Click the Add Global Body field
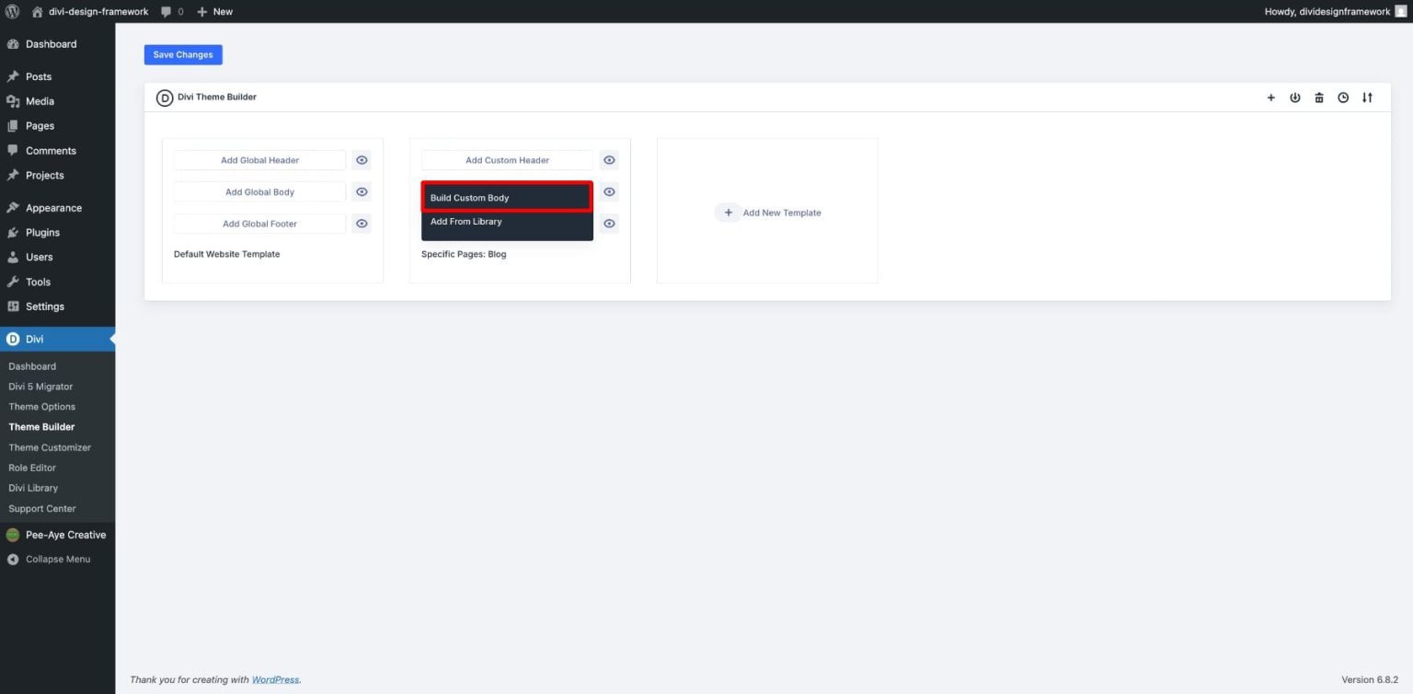This screenshot has height=694, width=1413. tap(259, 191)
